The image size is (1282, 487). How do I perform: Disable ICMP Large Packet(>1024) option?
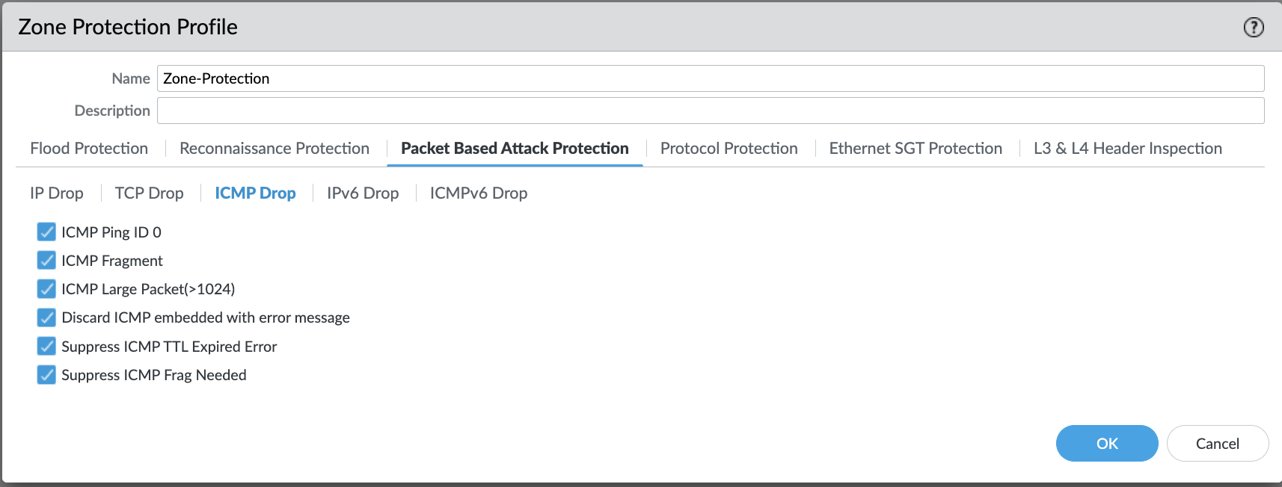tap(46, 288)
